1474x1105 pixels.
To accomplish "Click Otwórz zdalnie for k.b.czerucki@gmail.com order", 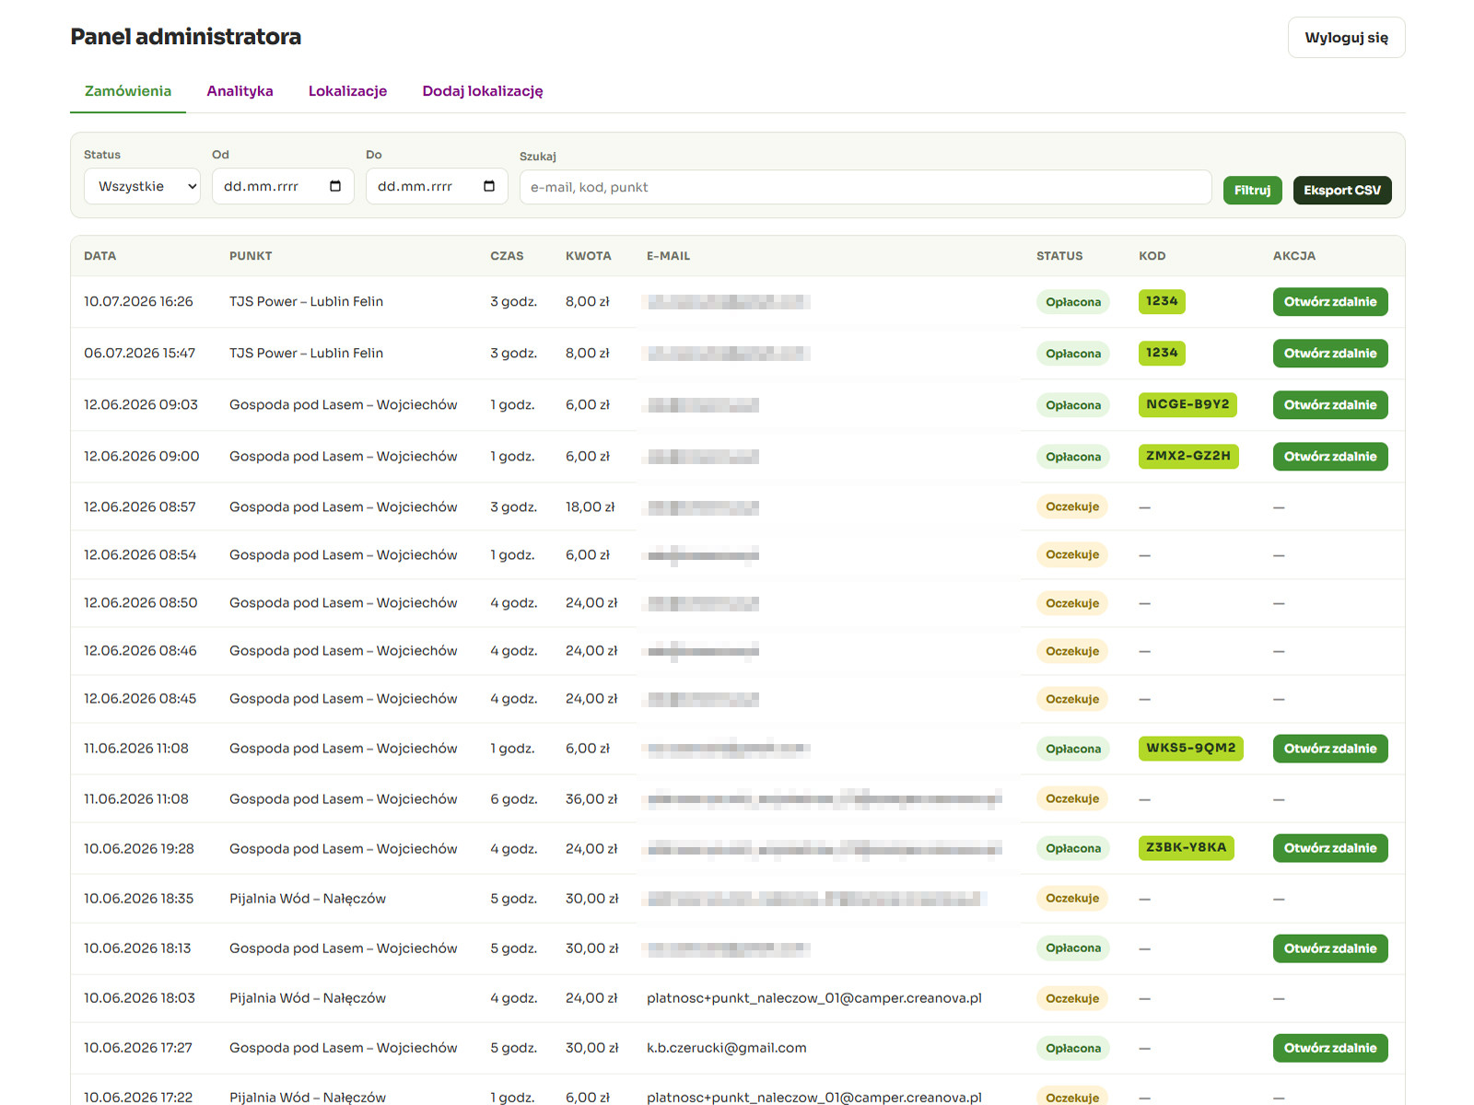I will click(1330, 1048).
